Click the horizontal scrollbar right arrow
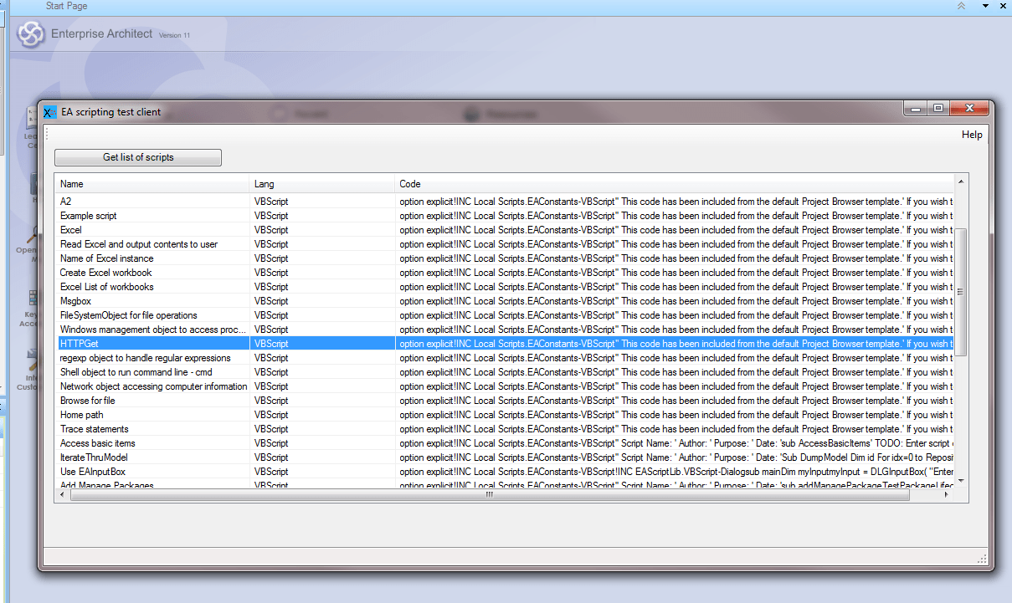This screenshot has height=603, width=1012. point(947,495)
